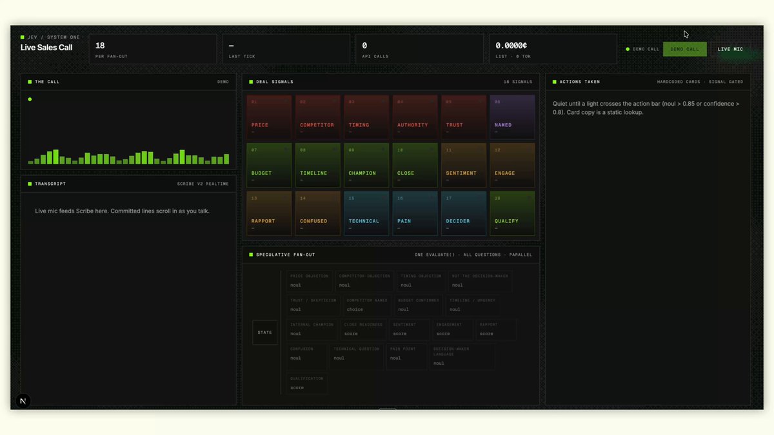
Task: Open the SENTIMENT signal card
Action: tap(464, 165)
